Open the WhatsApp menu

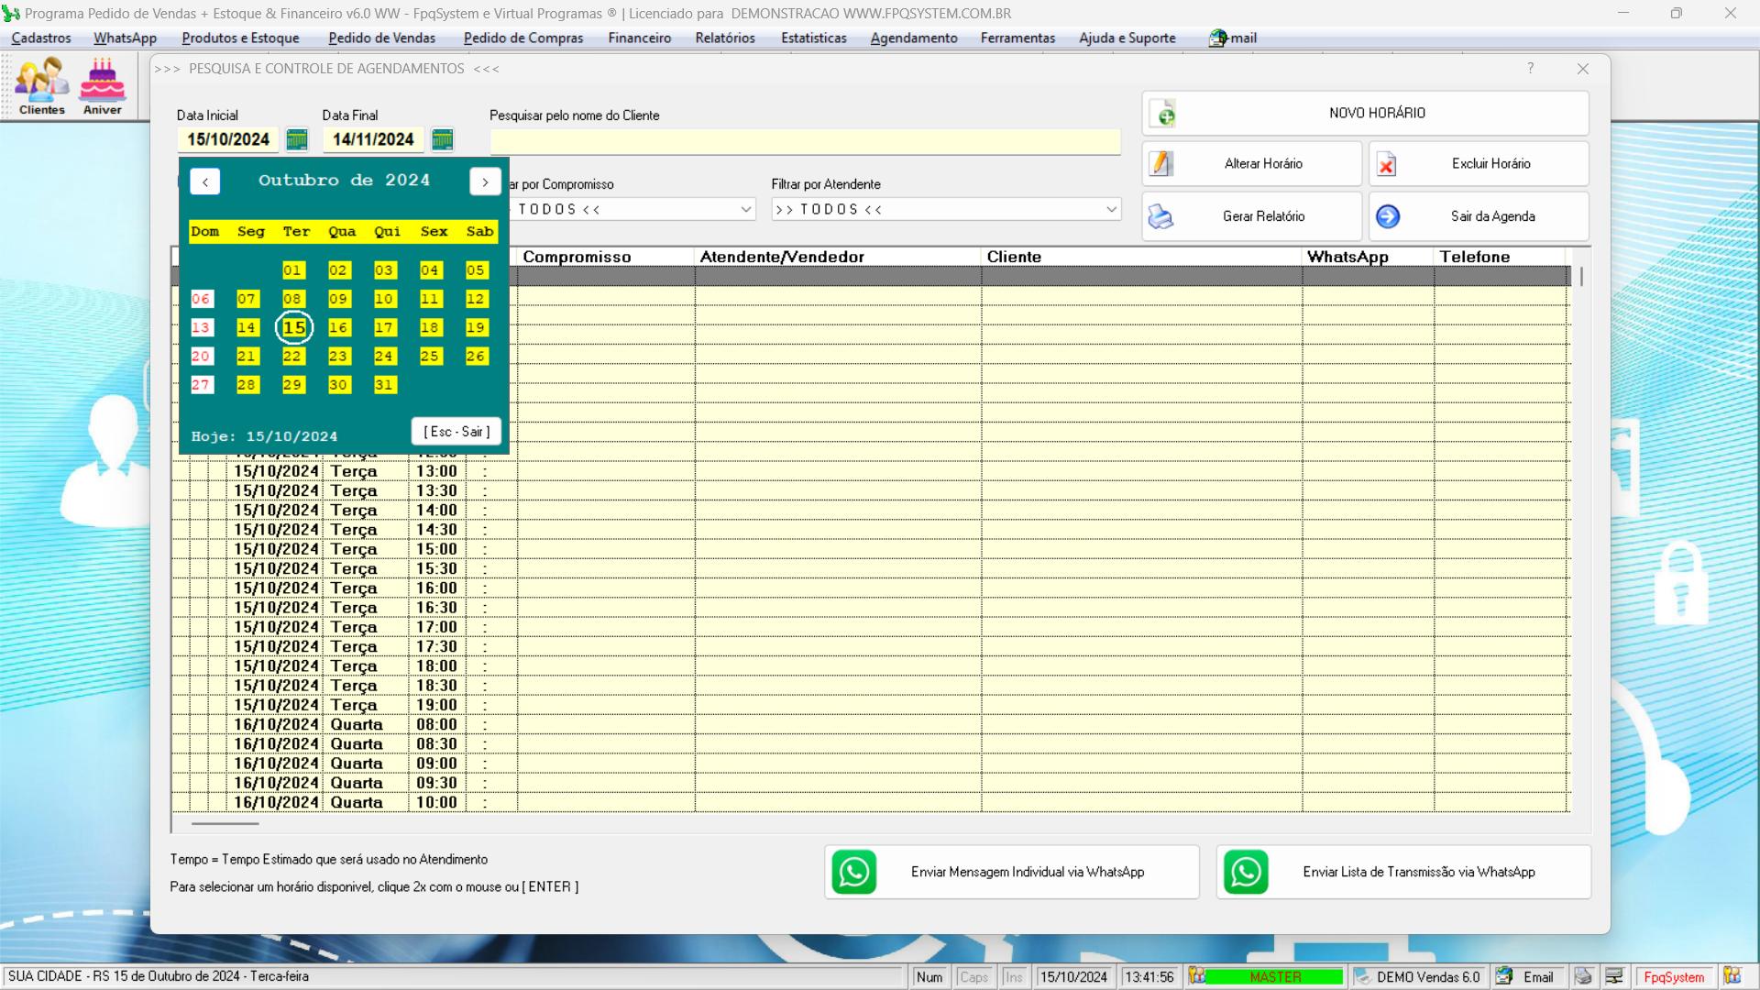pos(125,38)
